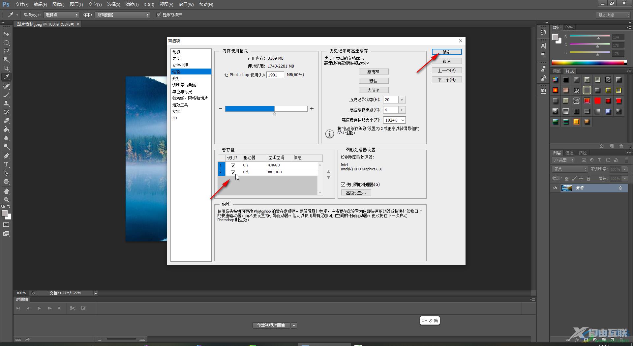Click the split-at-playhead scissors icon

tap(73, 308)
